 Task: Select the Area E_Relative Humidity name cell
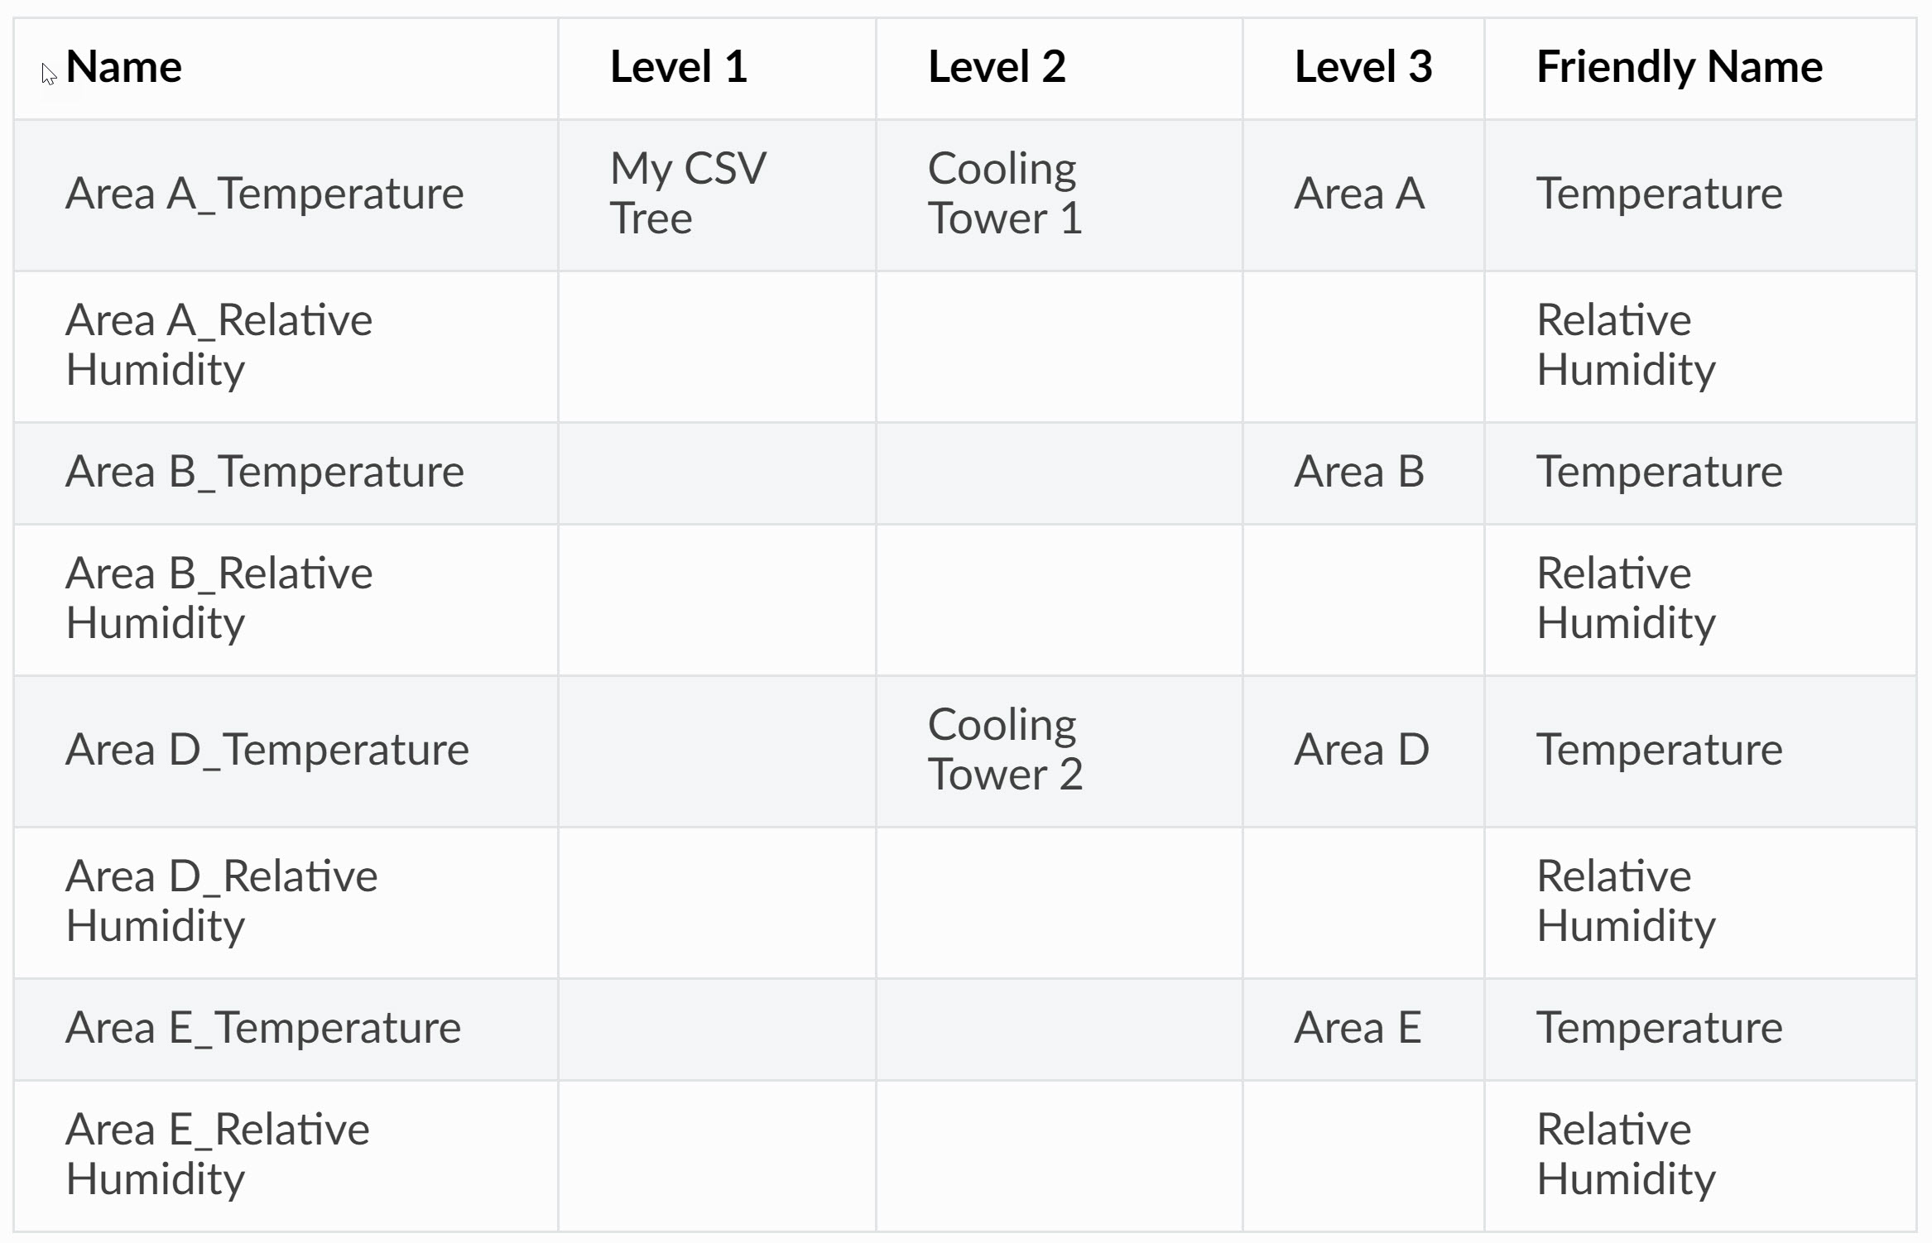pyautogui.click(x=286, y=1156)
